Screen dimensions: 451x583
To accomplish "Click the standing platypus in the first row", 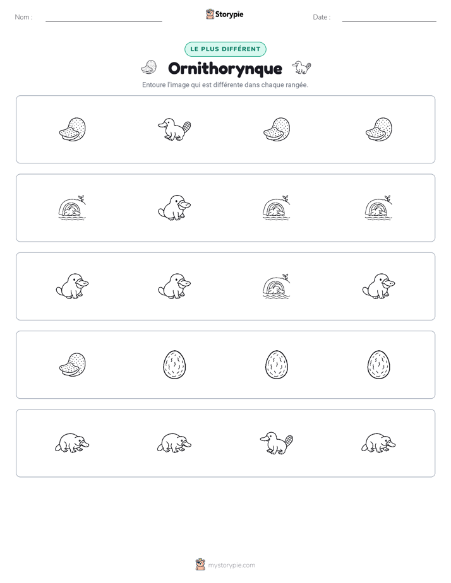I will [174, 129].
